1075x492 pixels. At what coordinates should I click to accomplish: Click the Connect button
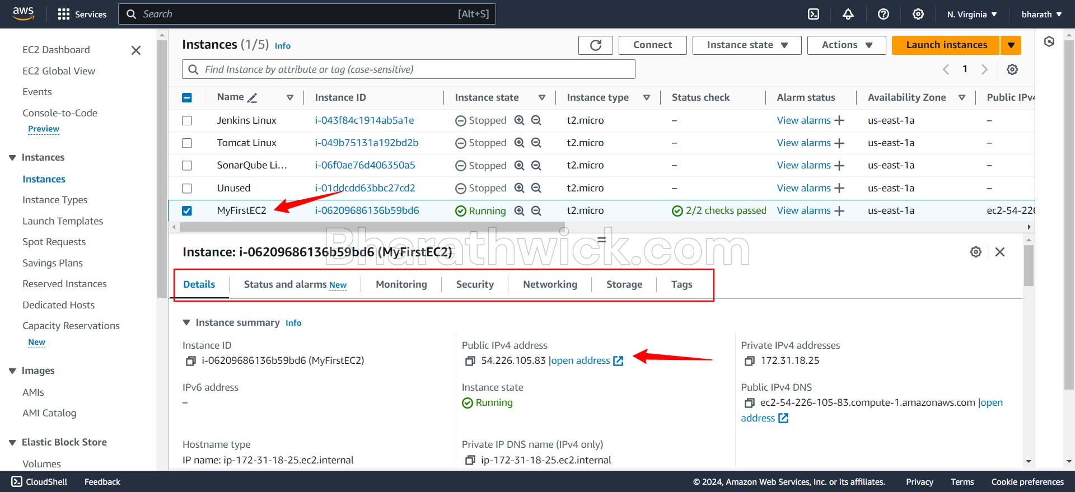(x=653, y=45)
